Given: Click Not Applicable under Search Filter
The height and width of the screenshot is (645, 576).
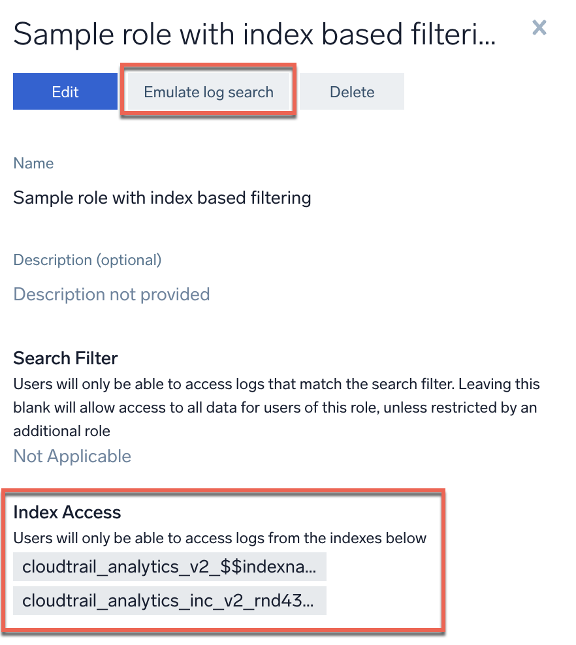Looking at the screenshot, I should click(72, 456).
